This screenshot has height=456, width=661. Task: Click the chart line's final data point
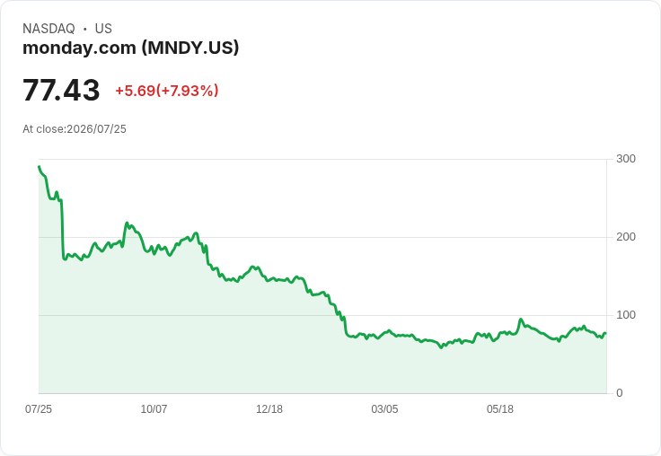click(605, 333)
